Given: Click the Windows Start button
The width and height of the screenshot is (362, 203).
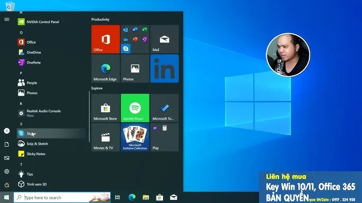Looking at the screenshot, I should (x=7, y=197).
